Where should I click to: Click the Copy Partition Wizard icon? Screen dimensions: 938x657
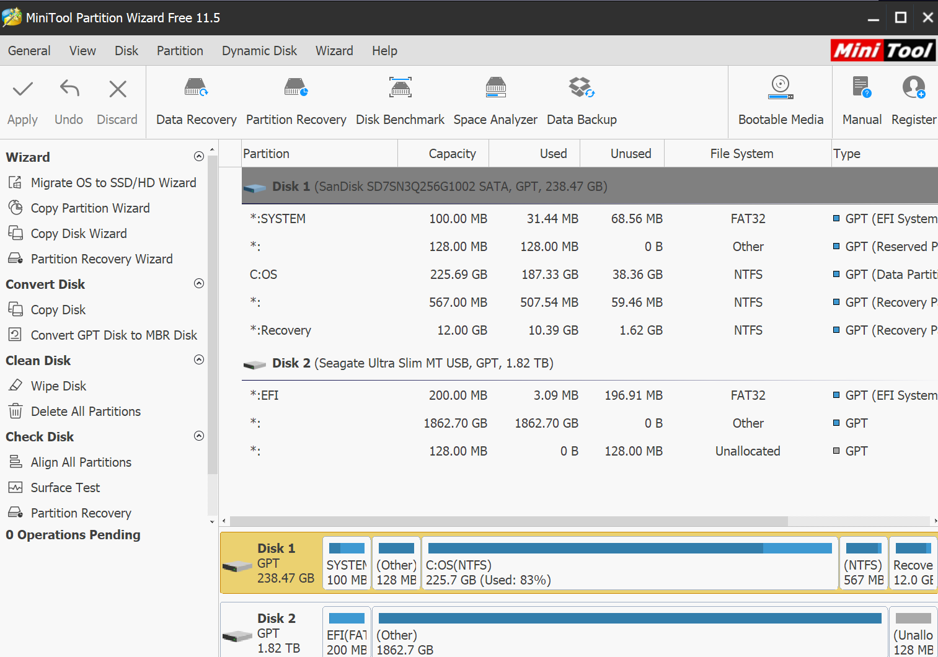[x=15, y=208]
